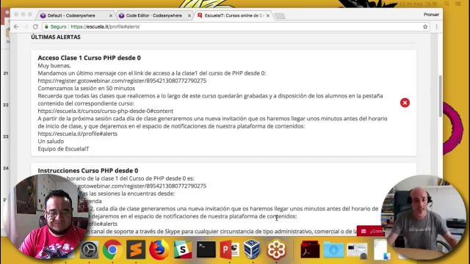The image size is (470, 264).
Task: Close the Code Editor - Codeanywhere tab
Action: pyautogui.click(x=189, y=15)
